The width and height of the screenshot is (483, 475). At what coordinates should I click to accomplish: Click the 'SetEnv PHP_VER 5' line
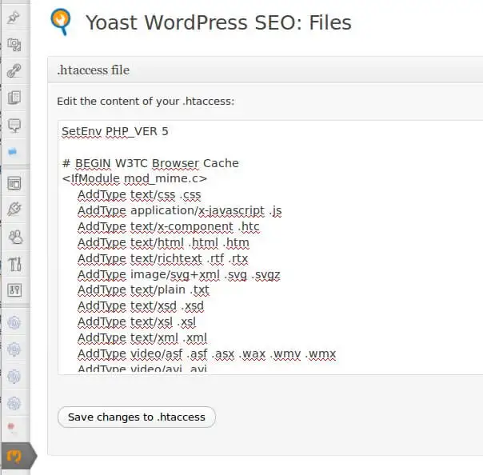point(115,131)
